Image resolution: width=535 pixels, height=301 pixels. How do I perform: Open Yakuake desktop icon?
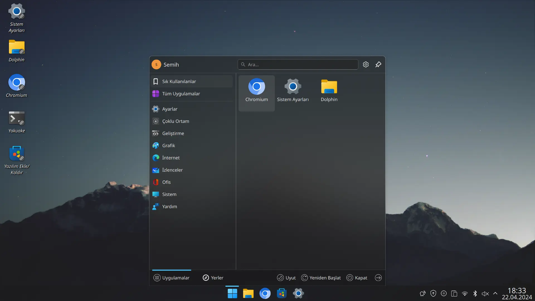pyautogui.click(x=17, y=122)
